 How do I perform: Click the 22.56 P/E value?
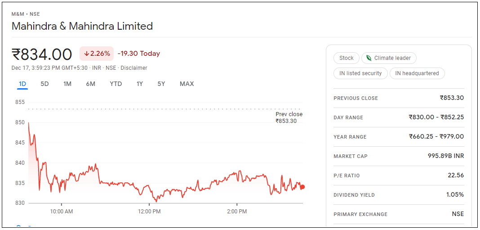456,176
